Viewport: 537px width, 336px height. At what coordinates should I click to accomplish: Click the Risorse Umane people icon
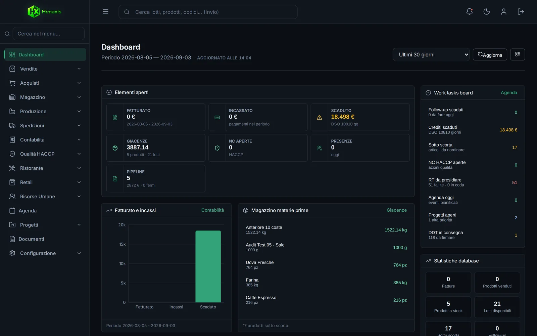pyautogui.click(x=12, y=197)
